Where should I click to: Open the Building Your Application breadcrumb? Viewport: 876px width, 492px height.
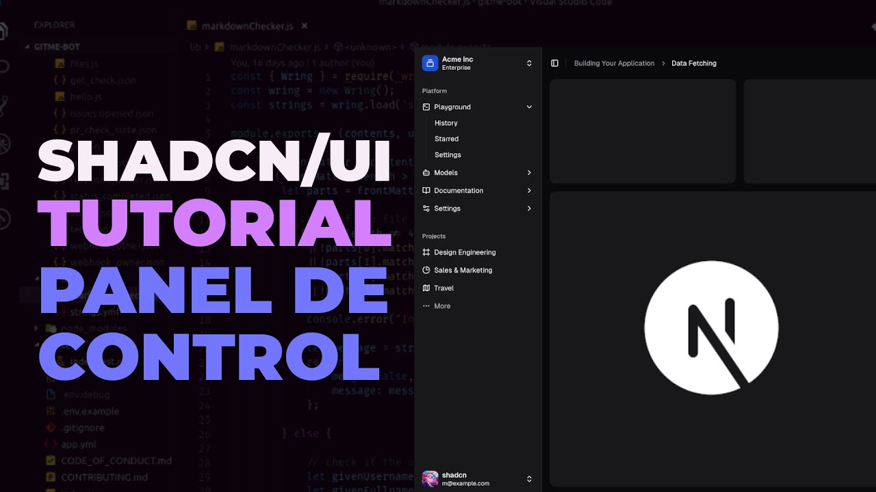(614, 64)
